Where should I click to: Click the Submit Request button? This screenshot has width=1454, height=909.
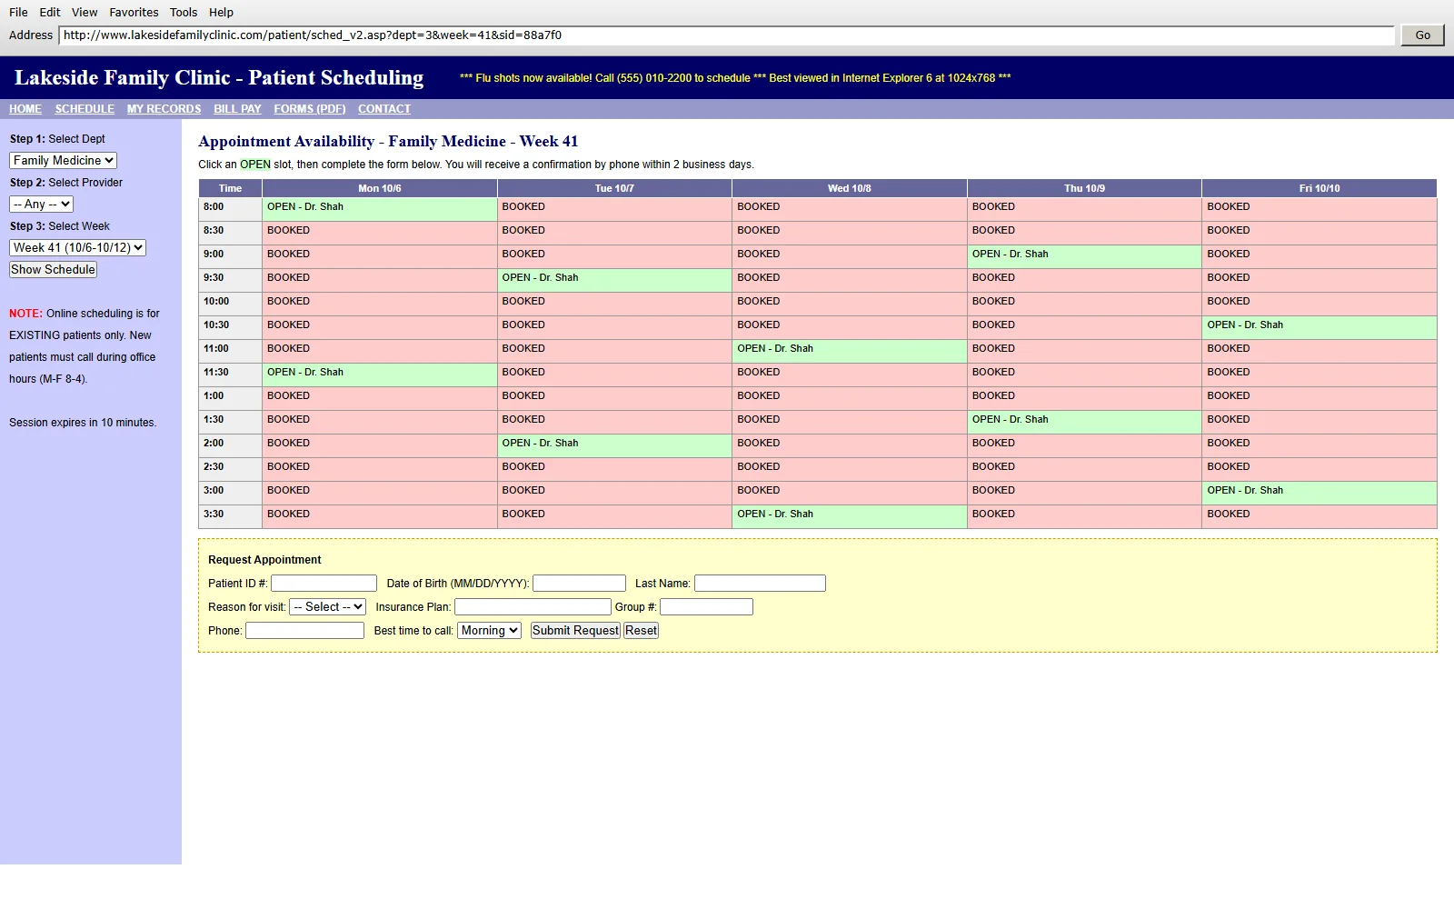[x=575, y=631]
